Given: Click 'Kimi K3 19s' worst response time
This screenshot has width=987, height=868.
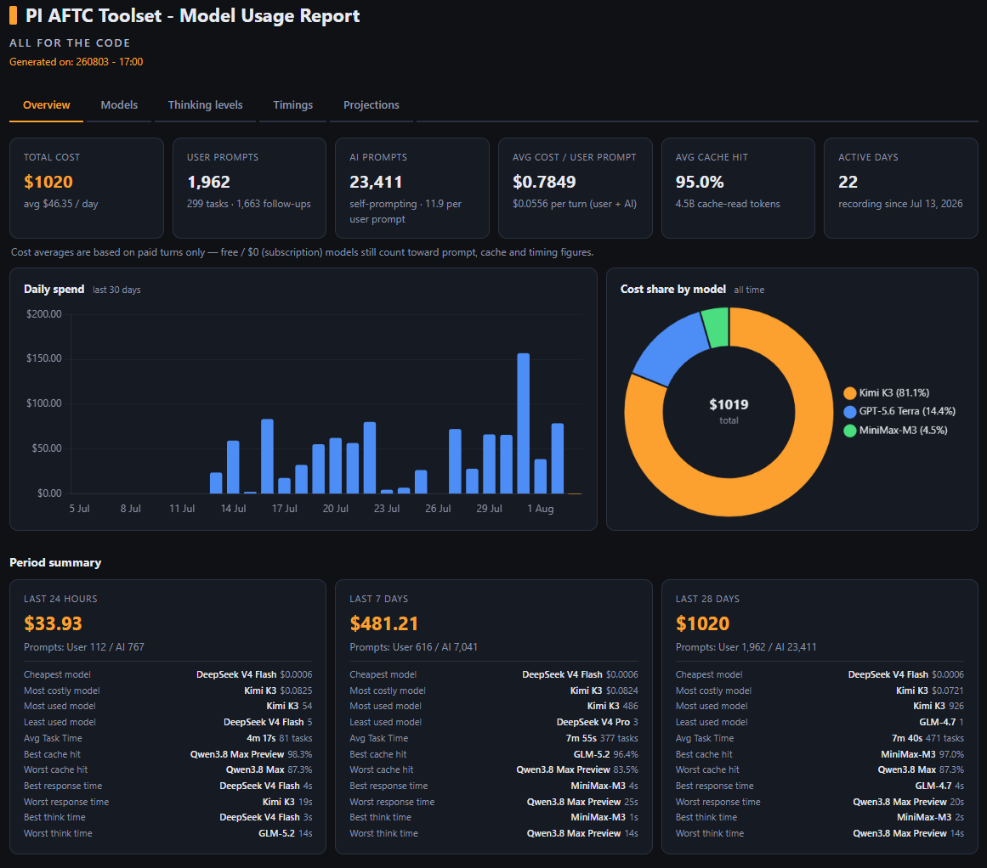Looking at the screenshot, I should (287, 802).
